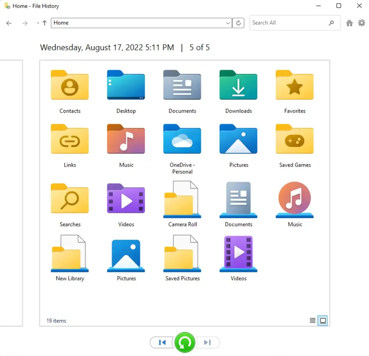This screenshot has height=356, width=369.
Task: Click the search magnifier icon
Action: pyautogui.click(x=331, y=23)
